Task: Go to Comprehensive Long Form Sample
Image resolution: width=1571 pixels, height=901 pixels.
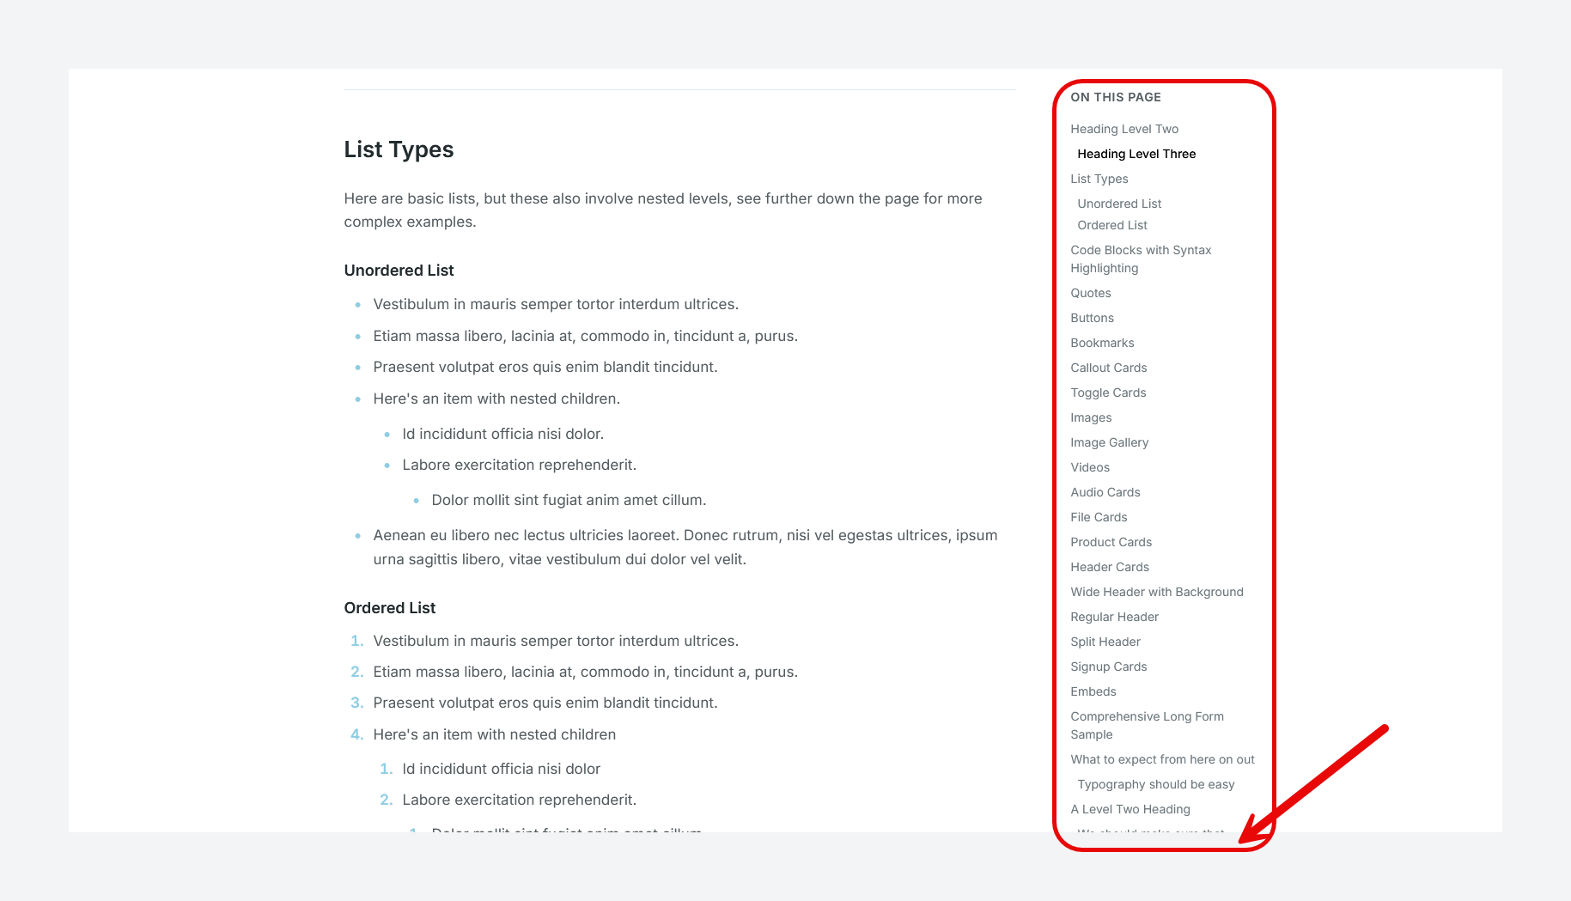Action: tap(1147, 725)
